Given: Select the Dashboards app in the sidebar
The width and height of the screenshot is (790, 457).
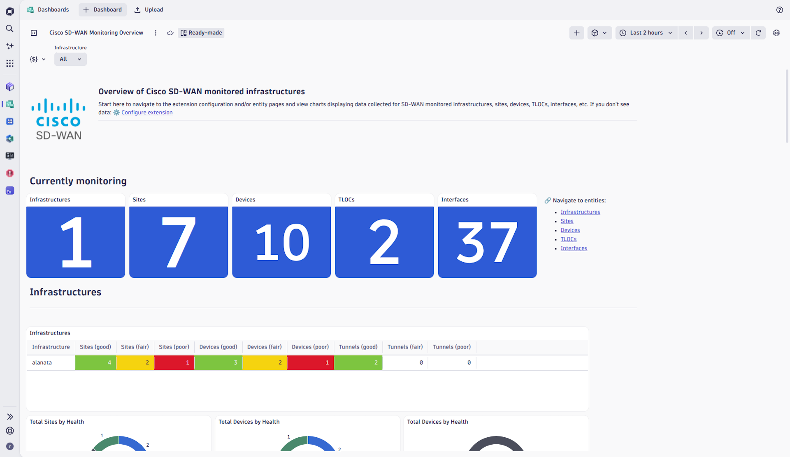Looking at the screenshot, I should [x=10, y=104].
